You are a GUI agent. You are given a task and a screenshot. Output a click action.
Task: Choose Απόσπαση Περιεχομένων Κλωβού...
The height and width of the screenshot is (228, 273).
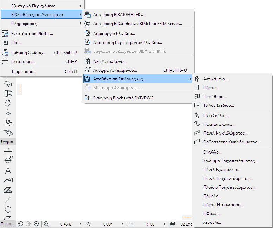point(138,43)
